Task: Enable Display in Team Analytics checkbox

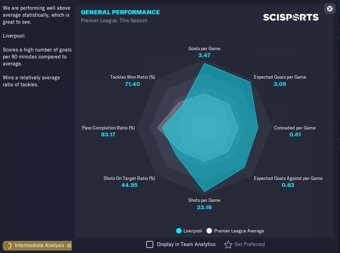Action: pos(150,244)
